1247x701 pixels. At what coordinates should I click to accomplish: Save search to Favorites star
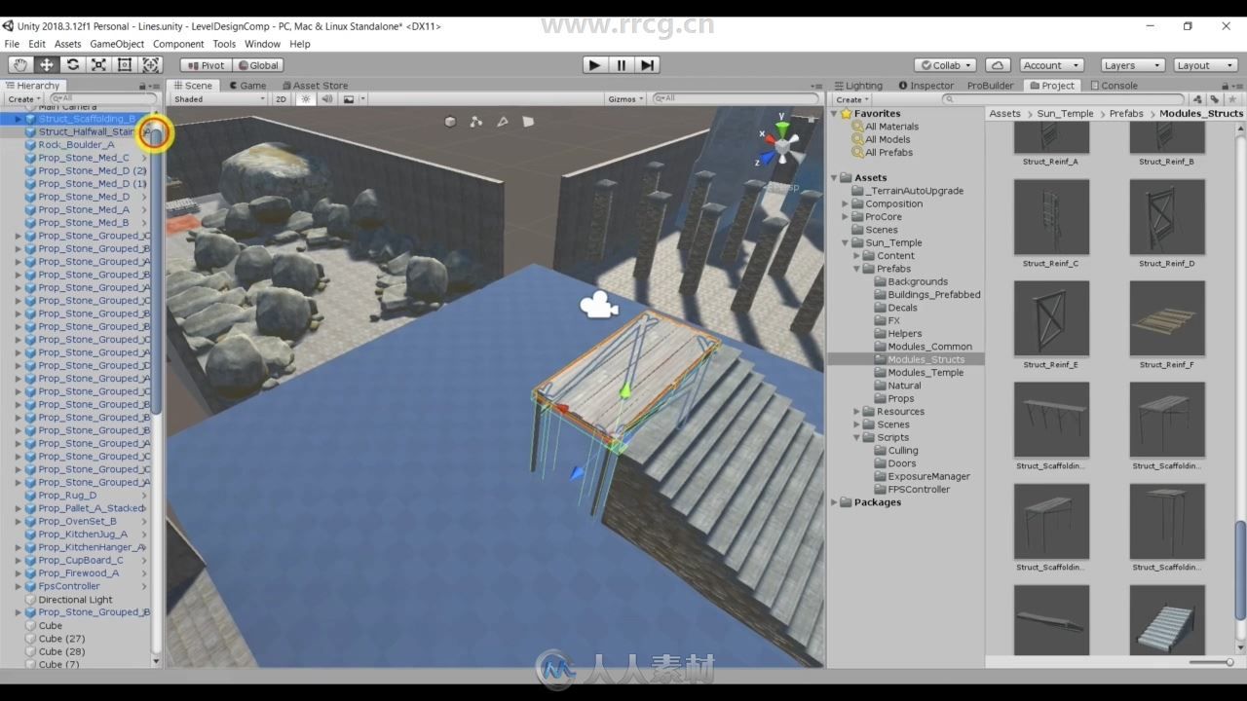click(1234, 99)
